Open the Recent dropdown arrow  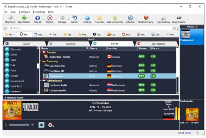[x=81, y=19]
